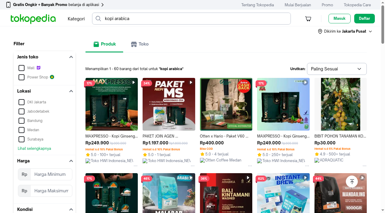Image resolution: width=385 pixels, height=213 pixels.
Task: Click the back-to-top arrow button
Action: 352,182
